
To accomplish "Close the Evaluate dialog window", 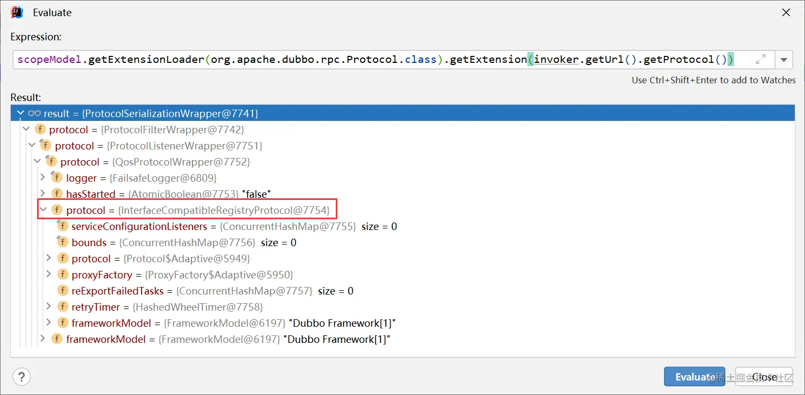I will (x=786, y=12).
